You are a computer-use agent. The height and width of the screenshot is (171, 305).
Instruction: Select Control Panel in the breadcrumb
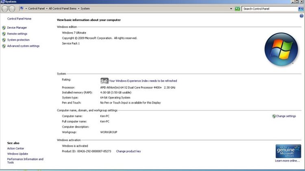pyautogui.click(x=36, y=9)
